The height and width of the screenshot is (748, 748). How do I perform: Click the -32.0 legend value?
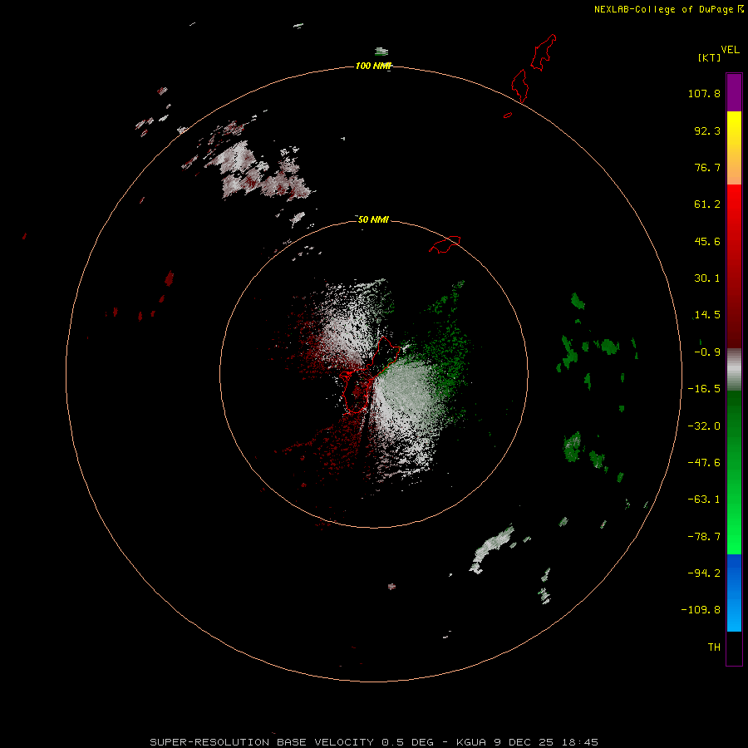point(704,426)
